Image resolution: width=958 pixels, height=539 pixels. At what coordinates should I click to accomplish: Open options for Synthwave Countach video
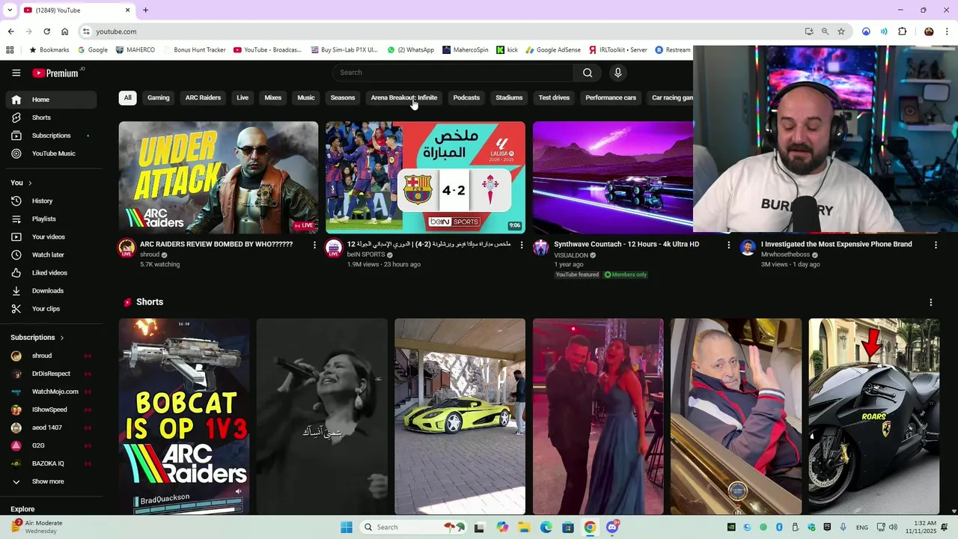[x=728, y=245]
